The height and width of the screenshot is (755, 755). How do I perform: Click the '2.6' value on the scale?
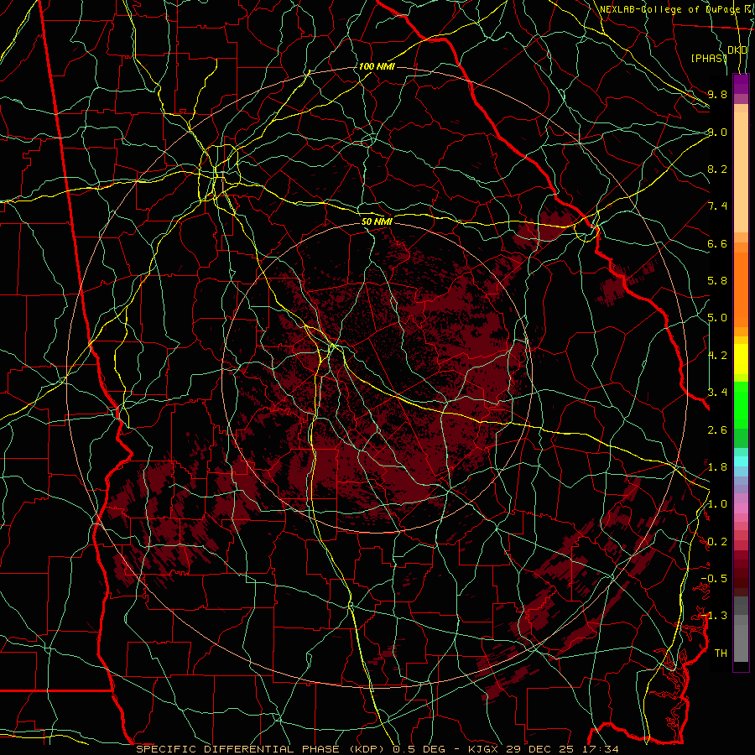717,430
